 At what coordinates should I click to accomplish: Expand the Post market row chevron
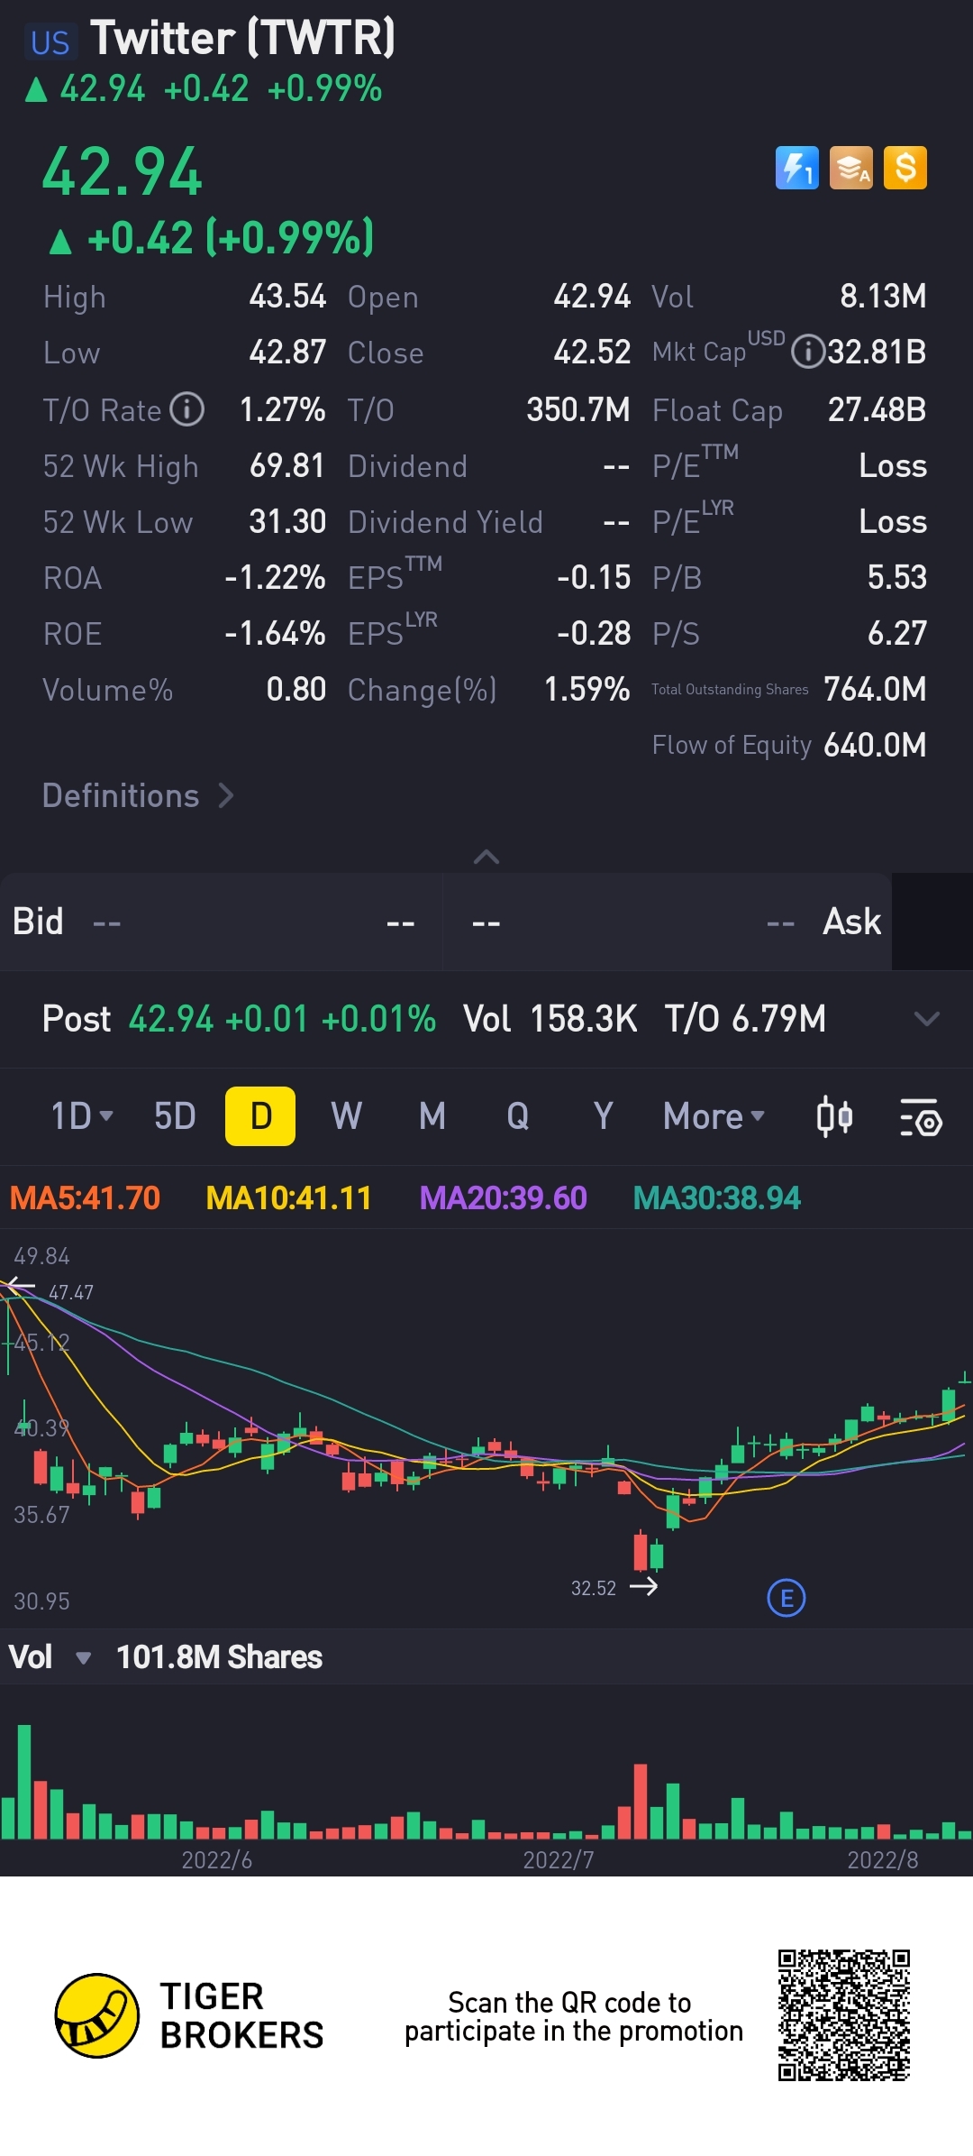927,1019
